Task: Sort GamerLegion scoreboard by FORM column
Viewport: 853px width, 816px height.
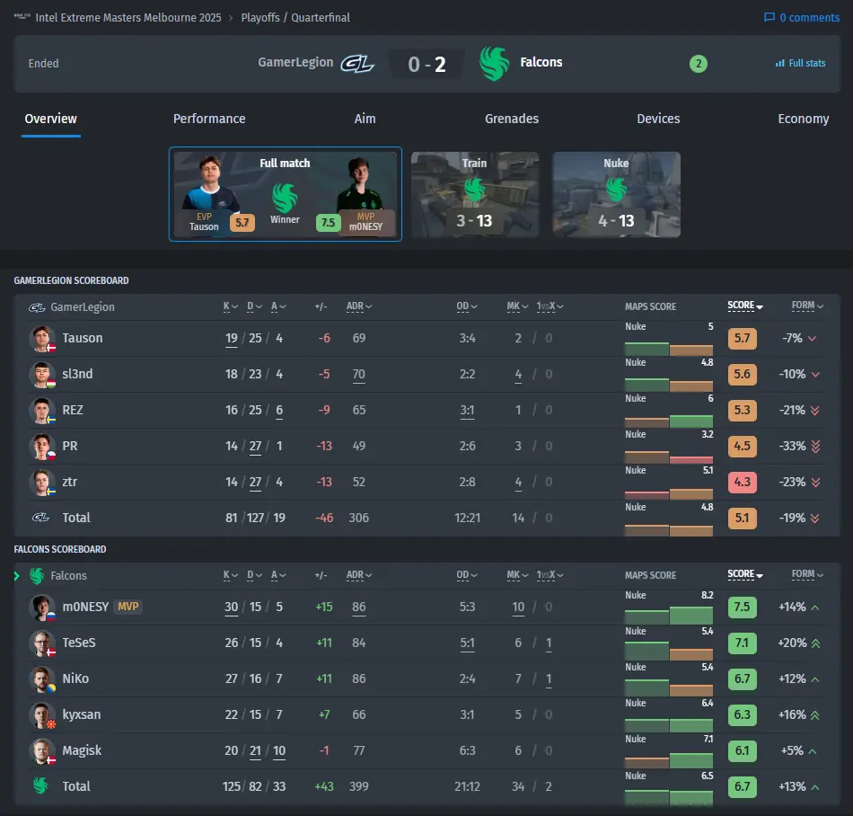Action: coord(807,306)
